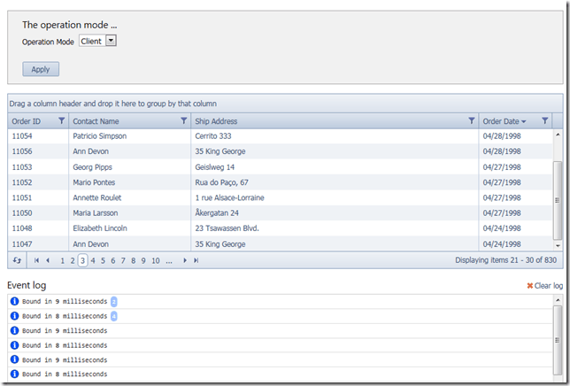Go to the next page

184,260
